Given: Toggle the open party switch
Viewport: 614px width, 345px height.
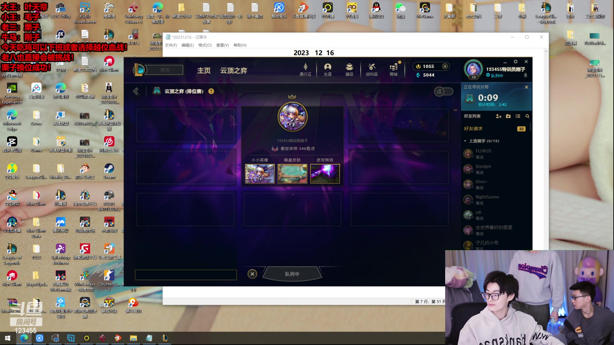Looking at the screenshot, I should [444, 92].
